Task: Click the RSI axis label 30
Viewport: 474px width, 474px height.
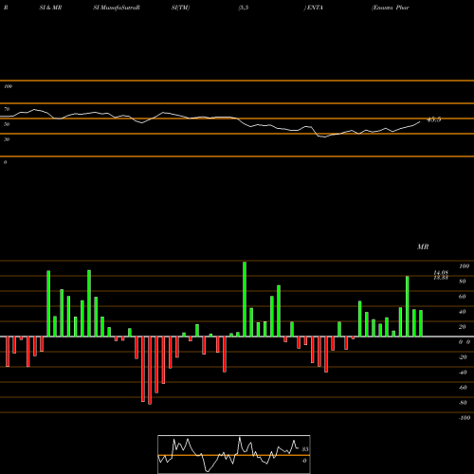Action: (7, 139)
